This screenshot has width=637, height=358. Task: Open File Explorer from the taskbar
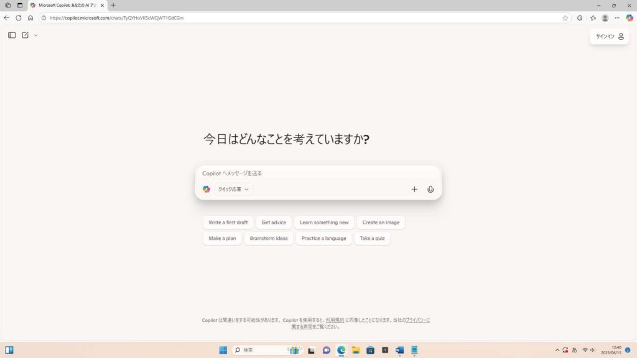click(x=356, y=350)
